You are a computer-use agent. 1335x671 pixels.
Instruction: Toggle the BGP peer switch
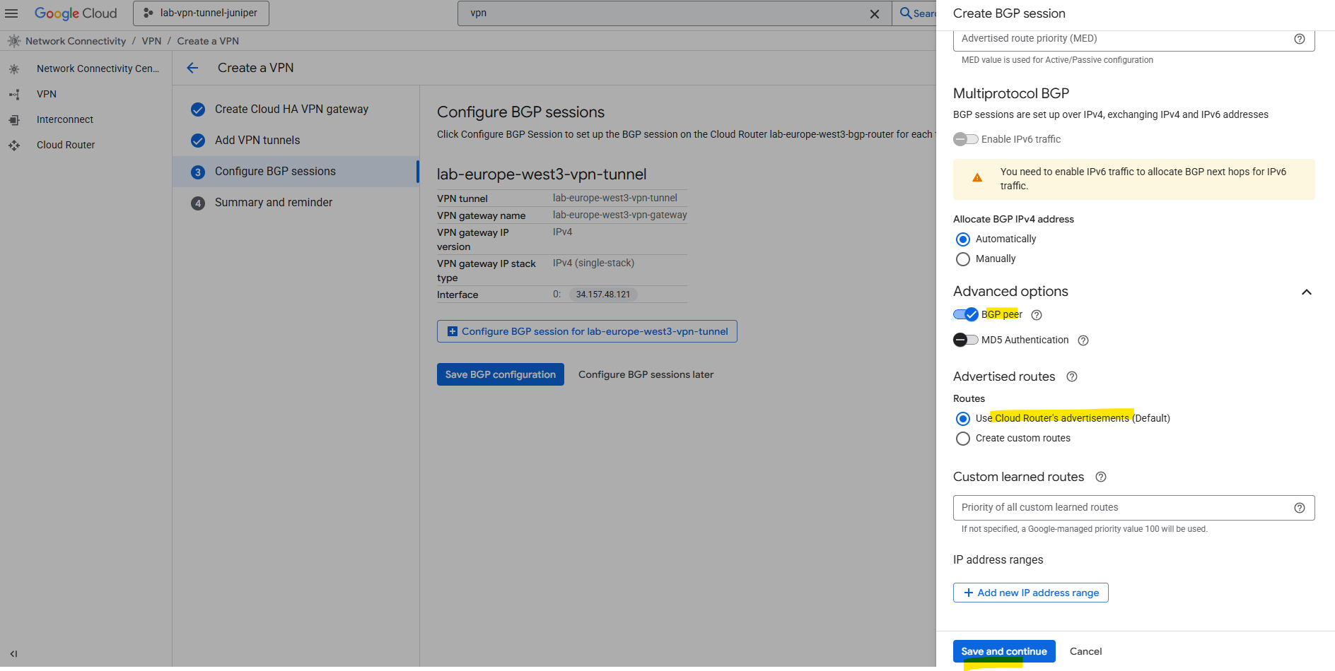(965, 314)
